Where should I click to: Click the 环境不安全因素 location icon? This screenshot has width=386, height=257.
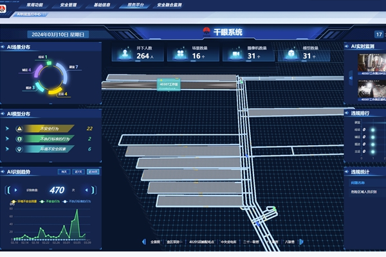(x=19, y=149)
